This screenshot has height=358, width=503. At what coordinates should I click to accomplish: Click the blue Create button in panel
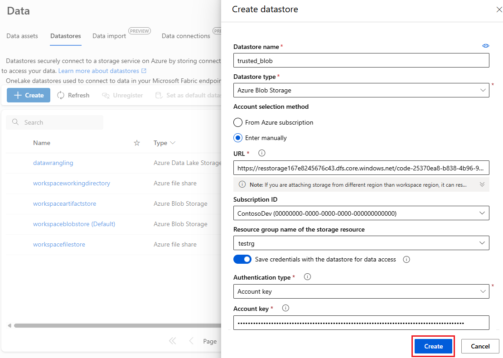click(x=433, y=346)
